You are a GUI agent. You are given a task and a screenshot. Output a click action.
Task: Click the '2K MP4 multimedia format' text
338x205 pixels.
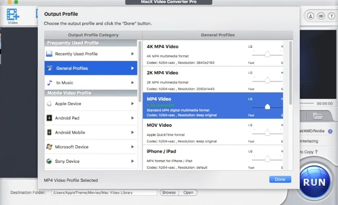[x=168, y=82]
